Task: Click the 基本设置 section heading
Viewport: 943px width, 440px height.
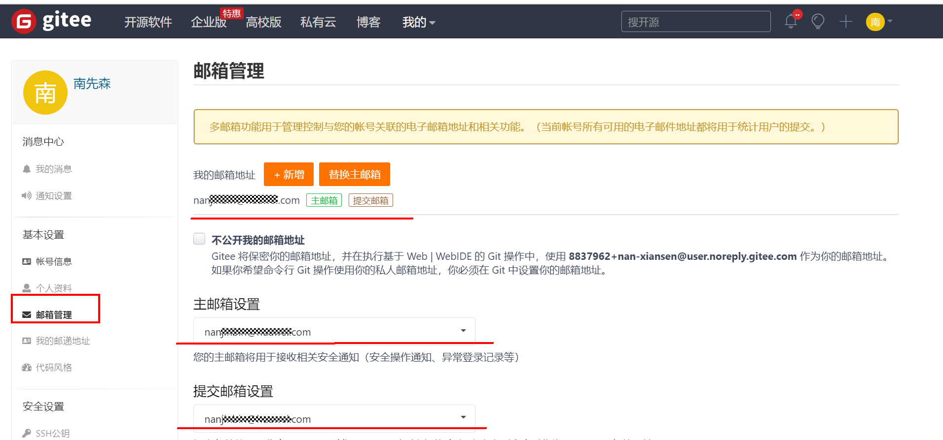Action: (43, 235)
